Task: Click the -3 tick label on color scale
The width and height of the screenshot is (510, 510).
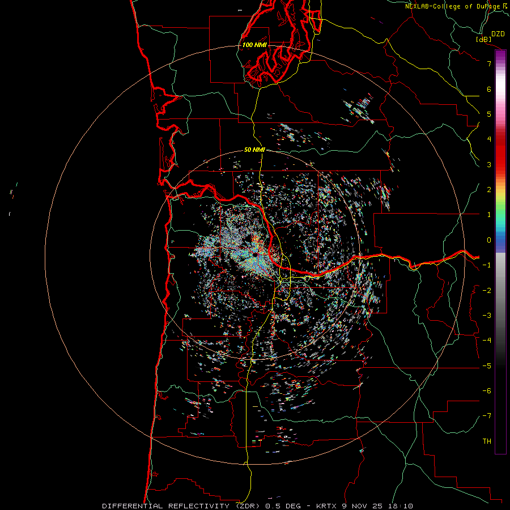Action: (487, 316)
